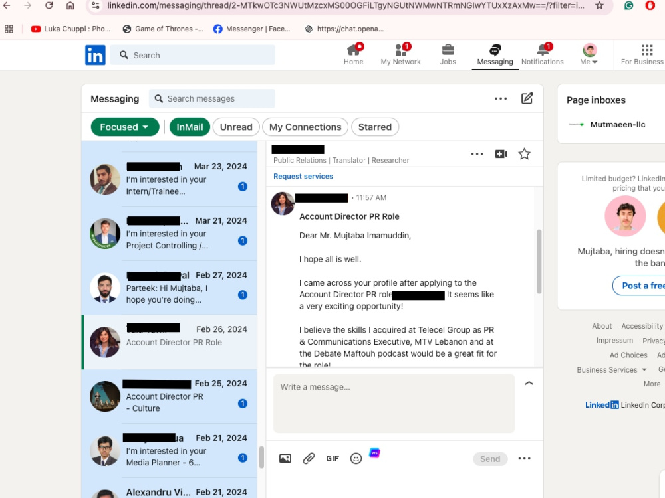Star this conversation
The height and width of the screenshot is (498, 665).
[525, 154]
